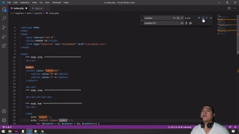Click the editor vertical scrollbar
Image resolution: width=239 pixels, height=134 pixels.
coord(238,35)
